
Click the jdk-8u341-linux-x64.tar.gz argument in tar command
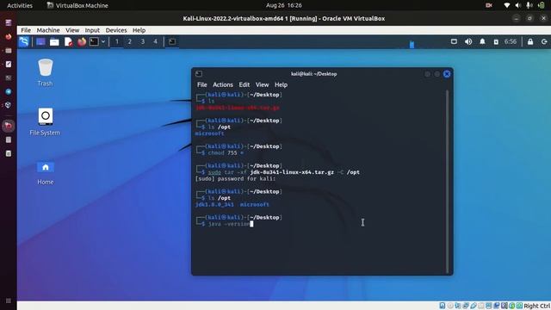292,172
